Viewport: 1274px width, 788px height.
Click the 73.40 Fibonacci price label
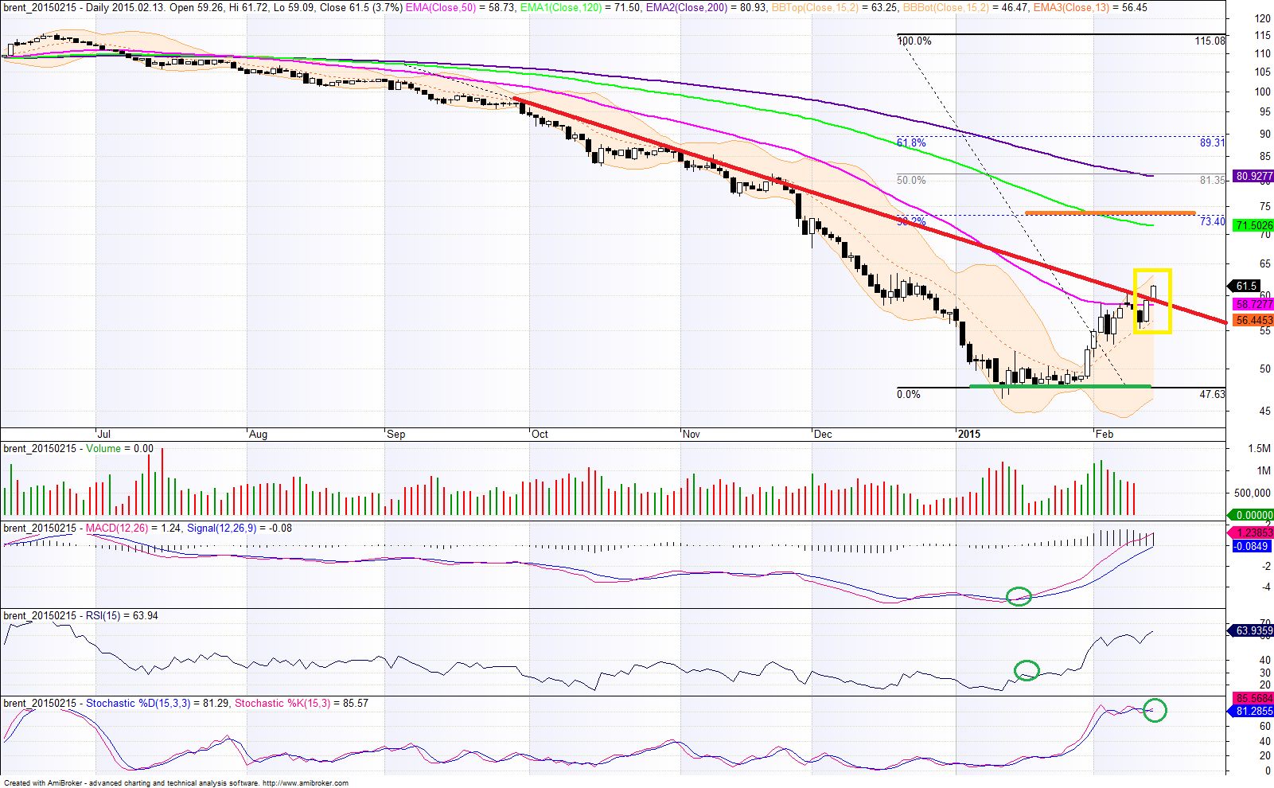[x=1213, y=221]
